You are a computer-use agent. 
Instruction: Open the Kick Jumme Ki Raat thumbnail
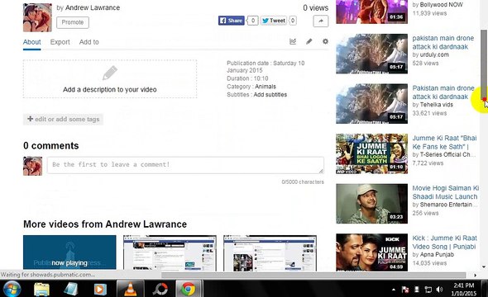click(371, 252)
